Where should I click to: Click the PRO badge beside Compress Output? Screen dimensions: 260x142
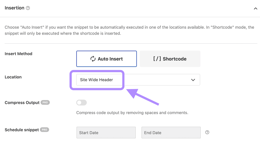45,103
